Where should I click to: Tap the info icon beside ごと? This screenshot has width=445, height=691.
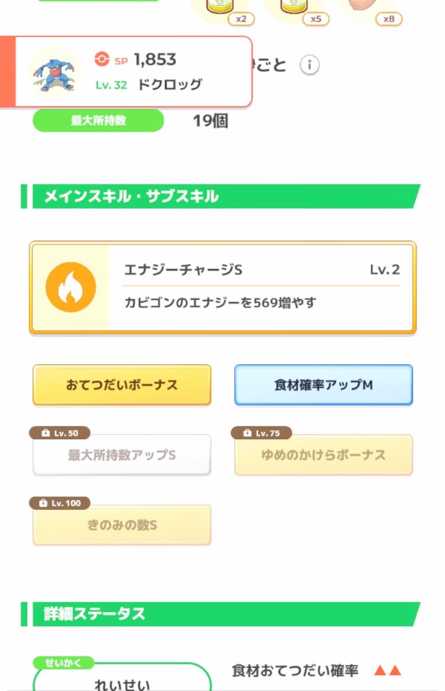(309, 65)
